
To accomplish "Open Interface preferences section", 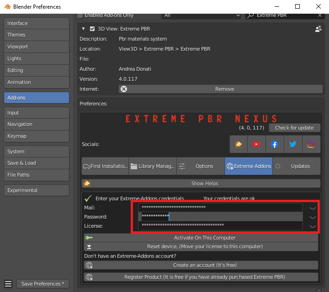I will [37, 23].
